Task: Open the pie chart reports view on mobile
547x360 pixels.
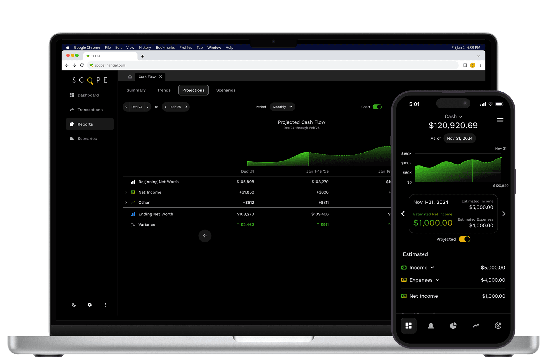Action: point(453,326)
